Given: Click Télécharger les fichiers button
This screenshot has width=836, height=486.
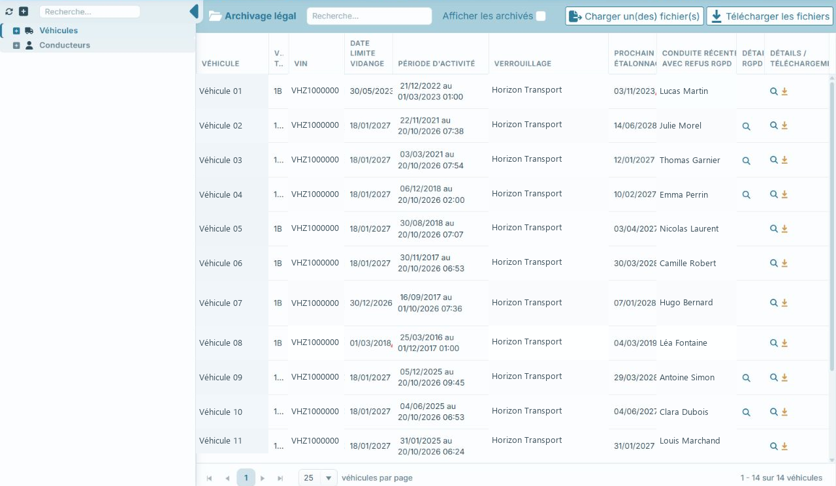Looking at the screenshot, I should point(769,16).
